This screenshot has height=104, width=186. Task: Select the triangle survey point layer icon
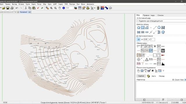147,60
